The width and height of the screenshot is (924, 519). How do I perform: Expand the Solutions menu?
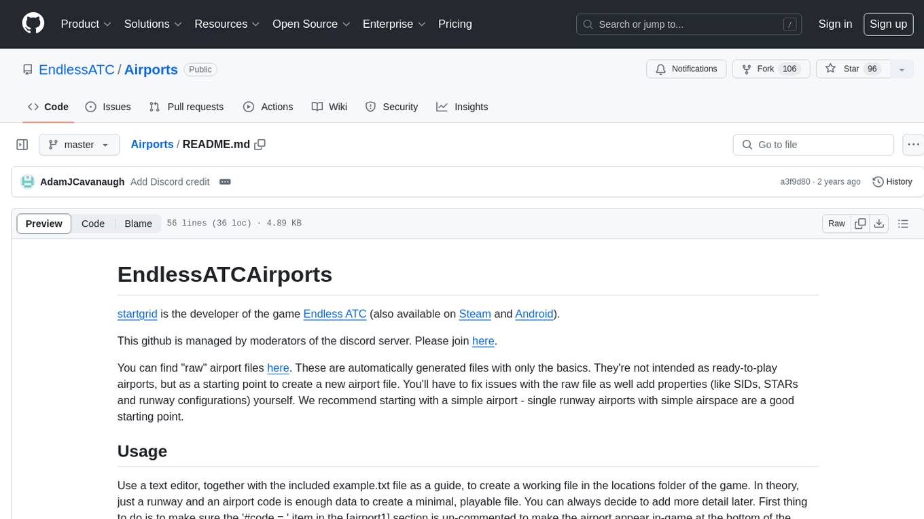(153, 24)
